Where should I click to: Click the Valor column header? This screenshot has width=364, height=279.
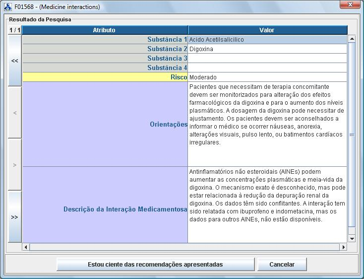pyautogui.click(x=267, y=30)
